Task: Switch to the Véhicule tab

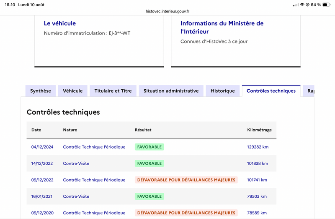Action: click(x=72, y=91)
